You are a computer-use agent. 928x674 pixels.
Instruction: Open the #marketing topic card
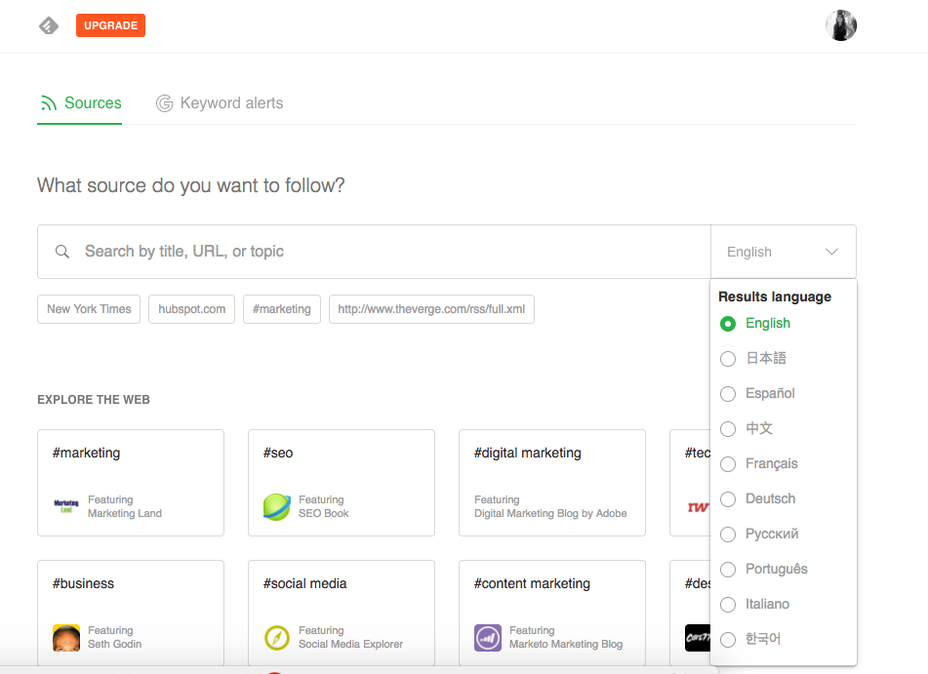point(131,483)
